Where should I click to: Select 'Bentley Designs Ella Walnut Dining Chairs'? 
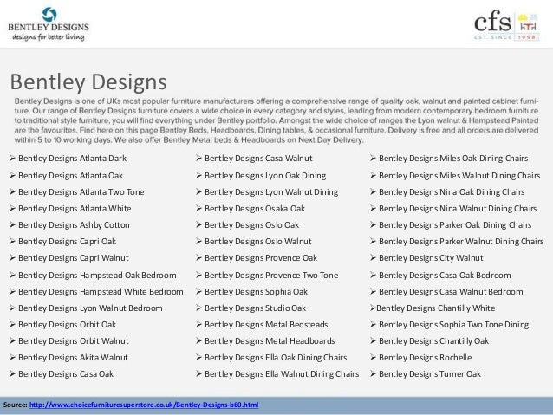(x=282, y=374)
